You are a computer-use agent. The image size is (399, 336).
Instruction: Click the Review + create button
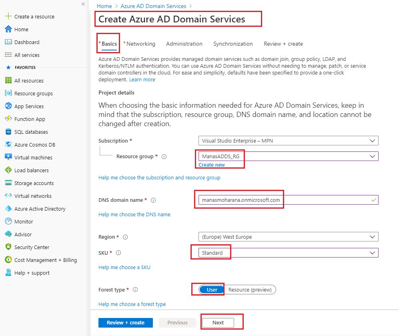point(125,322)
